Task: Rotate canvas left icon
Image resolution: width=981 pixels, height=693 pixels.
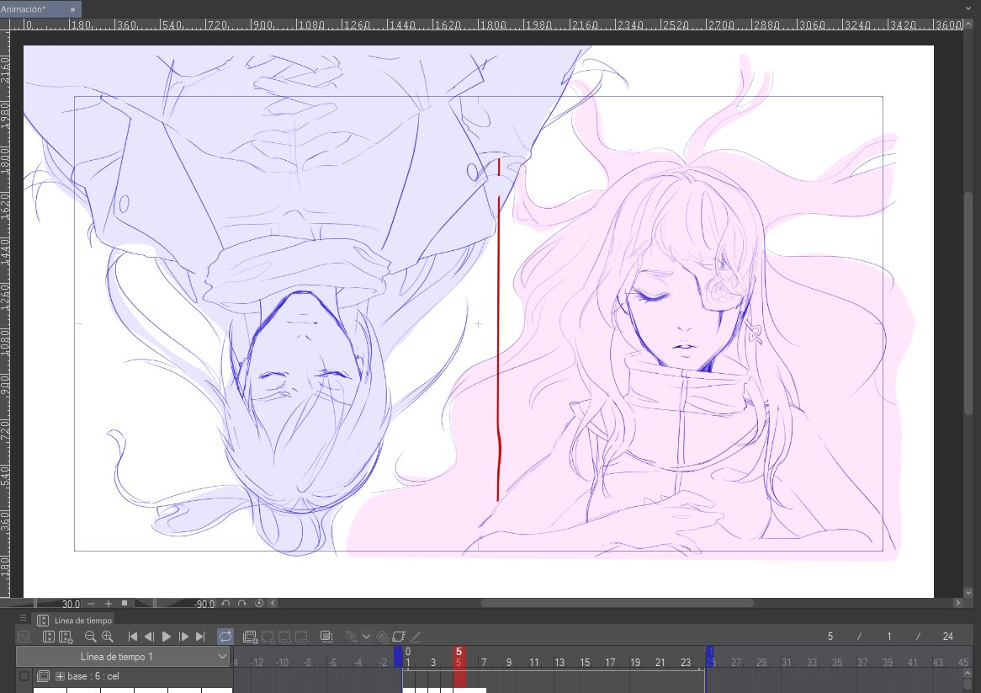Action: point(225,604)
